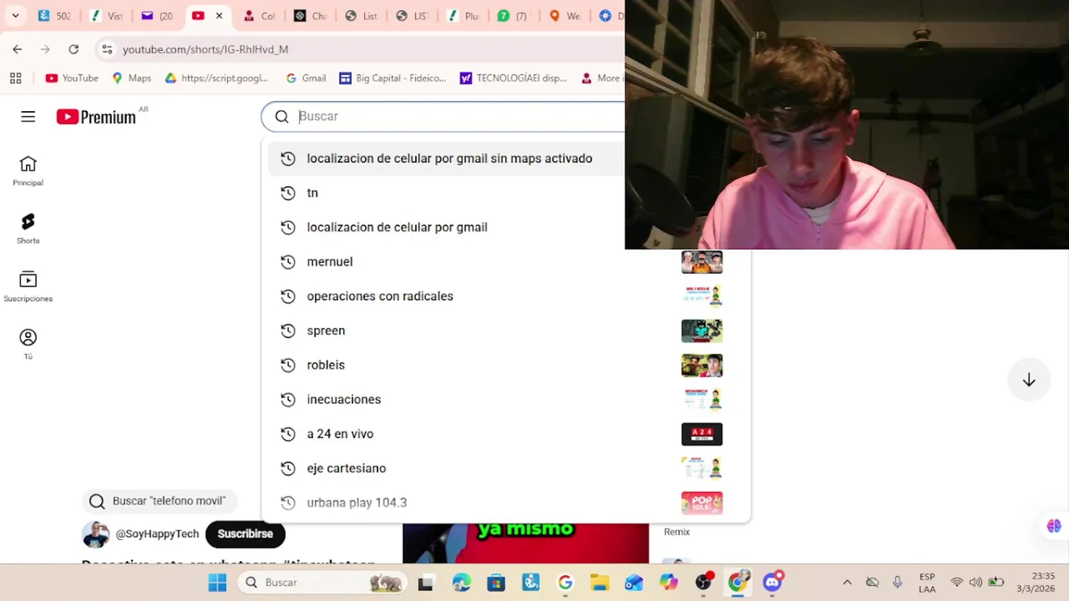Click the Remix label

[676, 532]
